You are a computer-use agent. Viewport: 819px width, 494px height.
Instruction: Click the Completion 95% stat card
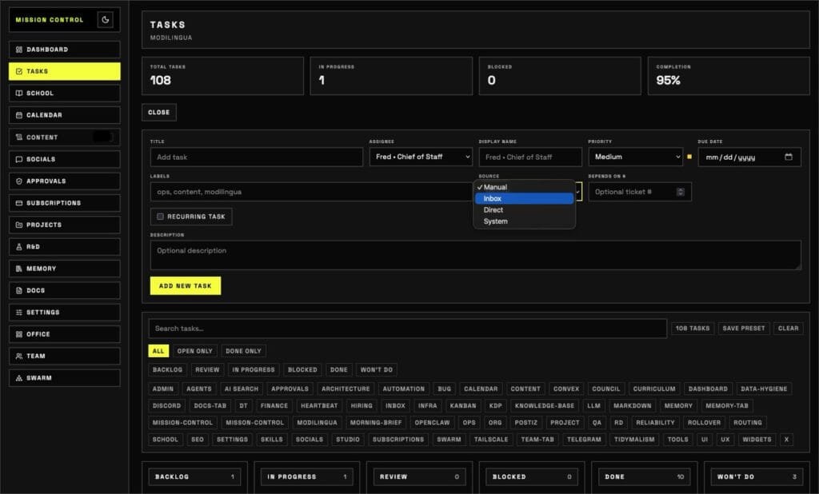pyautogui.click(x=729, y=76)
